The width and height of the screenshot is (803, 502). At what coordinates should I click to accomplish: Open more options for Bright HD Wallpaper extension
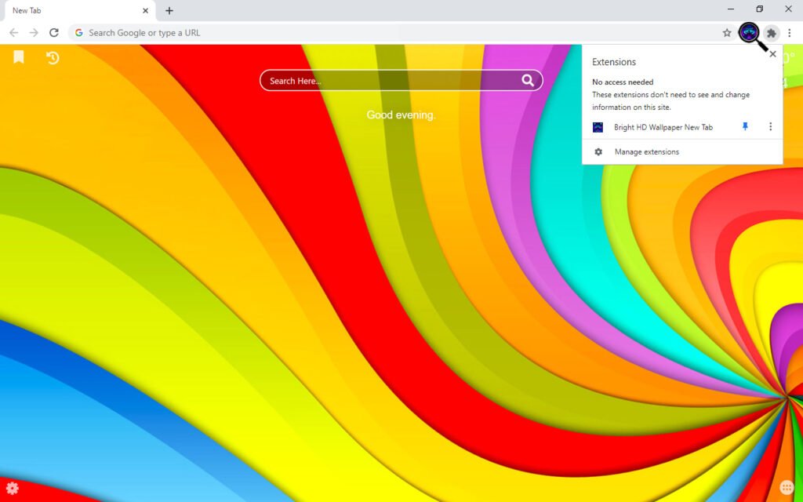(x=771, y=126)
